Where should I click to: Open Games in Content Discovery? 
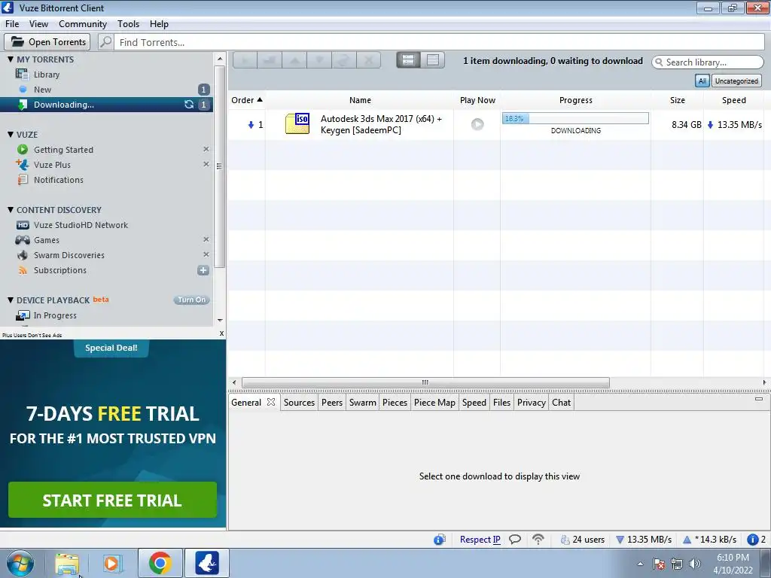(x=46, y=240)
